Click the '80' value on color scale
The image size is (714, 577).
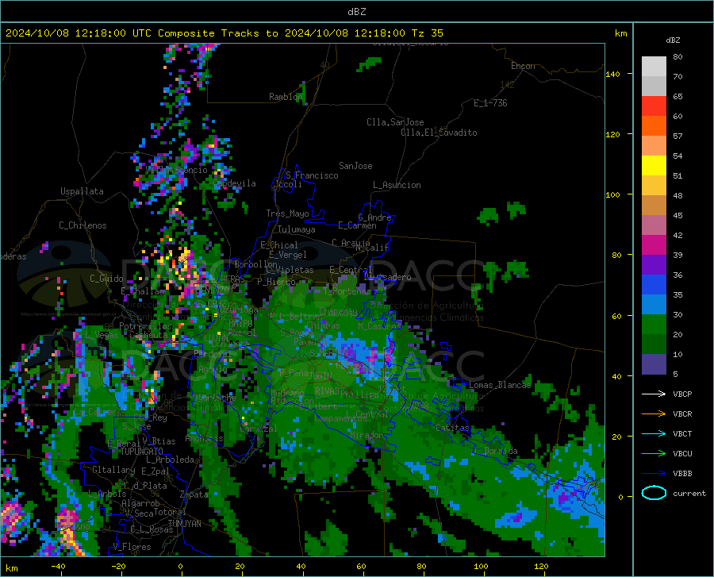678,57
